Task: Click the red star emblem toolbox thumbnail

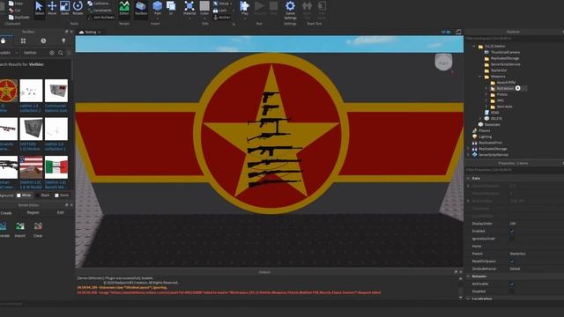Action: point(8,91)
